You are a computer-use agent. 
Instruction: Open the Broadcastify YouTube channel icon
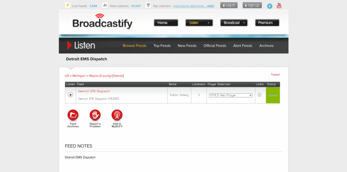pos(279,5)
